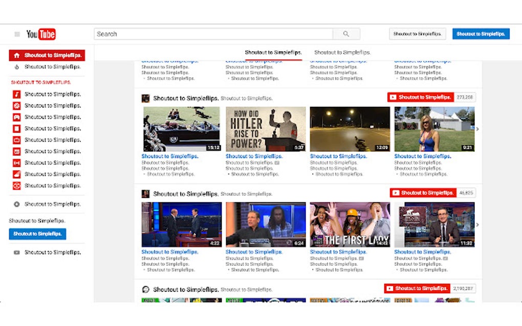This screenshot has height=326, width=522.
Task: Open the first video title link
Action: [x=170, y=156]
